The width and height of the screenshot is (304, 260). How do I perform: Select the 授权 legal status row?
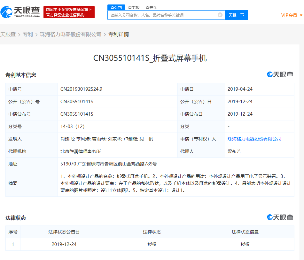coord(152,244)
